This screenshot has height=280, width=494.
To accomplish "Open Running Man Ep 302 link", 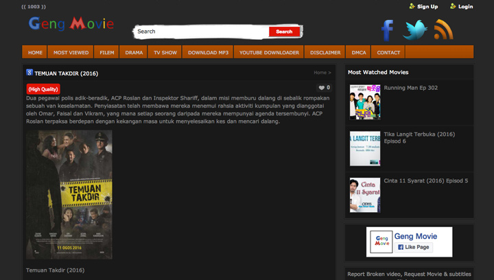I will pyautogui.click(x=410, y=88).
